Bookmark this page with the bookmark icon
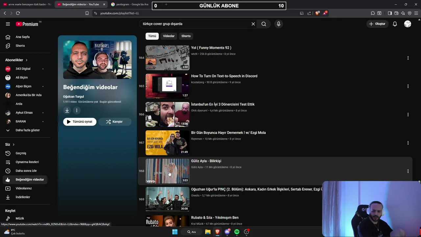 click(87, 13)
